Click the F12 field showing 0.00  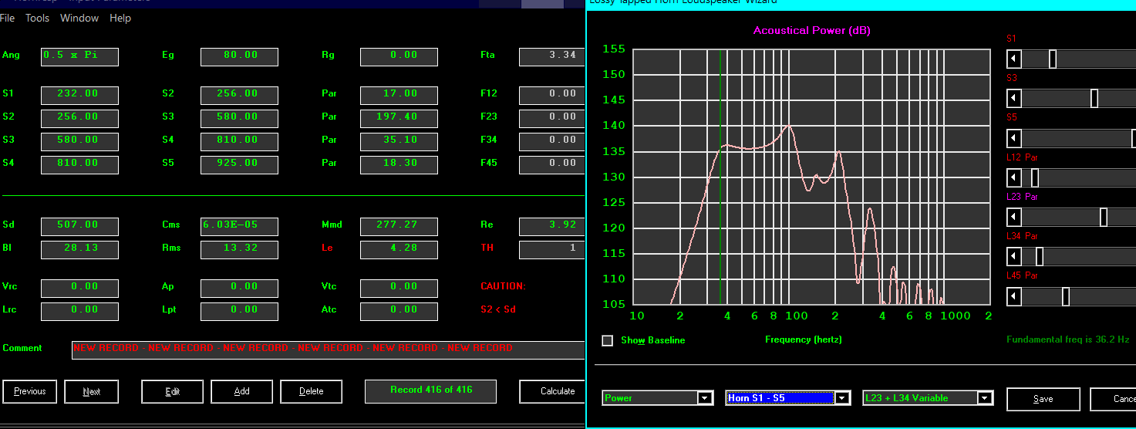tap(552, 95)
